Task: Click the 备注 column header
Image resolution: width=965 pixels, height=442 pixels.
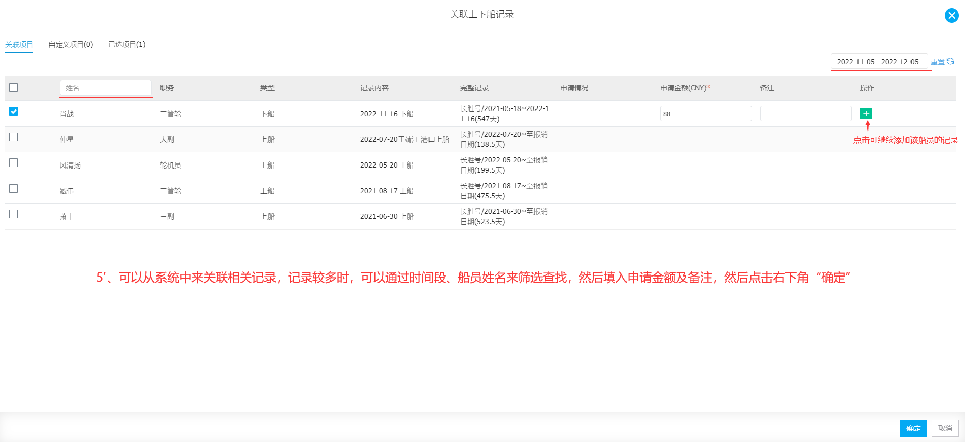Action: coord(767,88)
